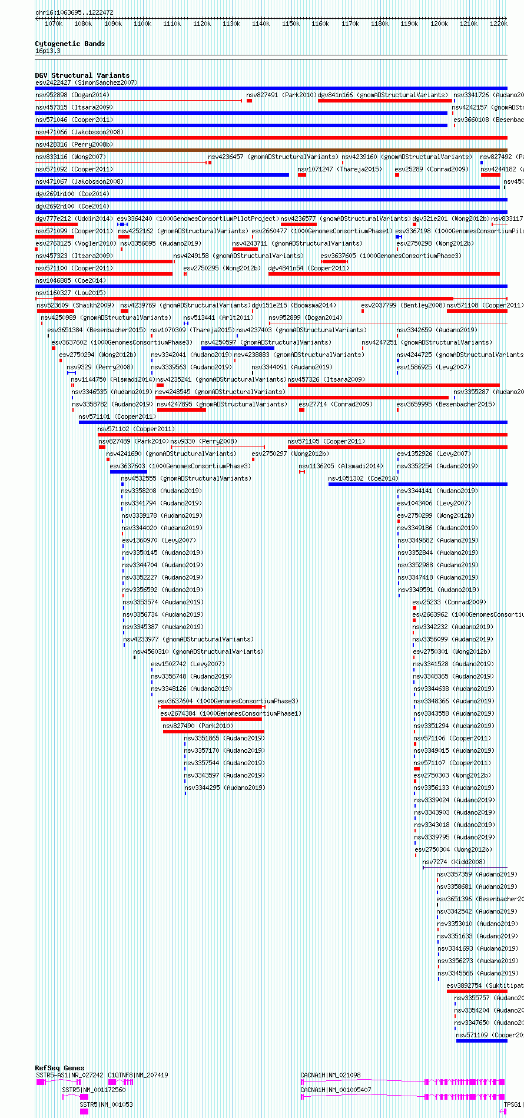Select variant nsv4236457 gnomAD label

[x=273, y=157]
